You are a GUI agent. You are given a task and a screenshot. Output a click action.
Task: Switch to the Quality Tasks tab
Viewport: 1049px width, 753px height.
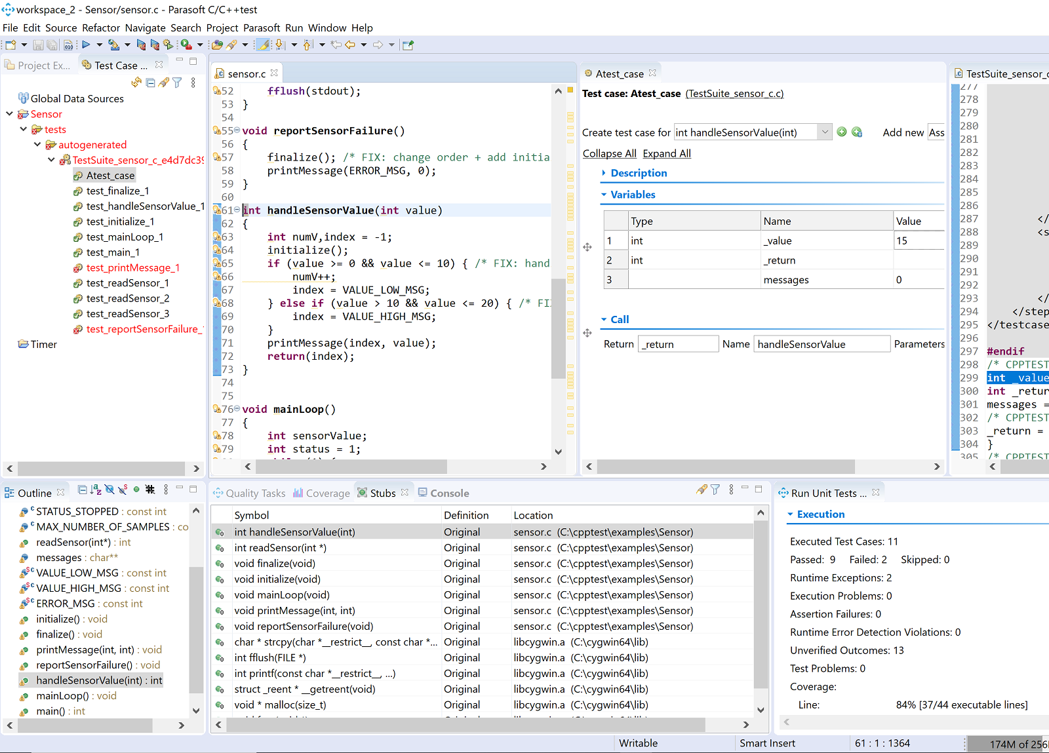click(249, 493)
